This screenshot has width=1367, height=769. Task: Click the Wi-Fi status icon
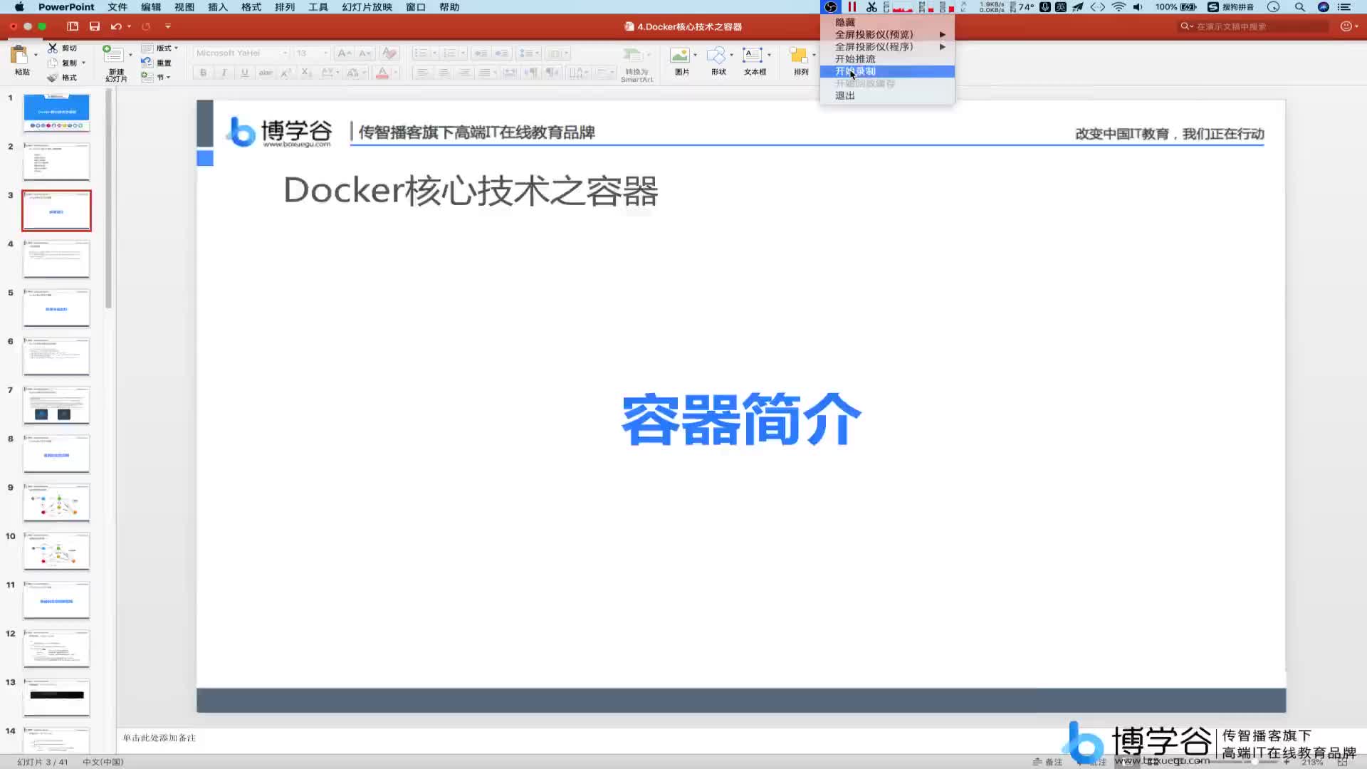1119,7
